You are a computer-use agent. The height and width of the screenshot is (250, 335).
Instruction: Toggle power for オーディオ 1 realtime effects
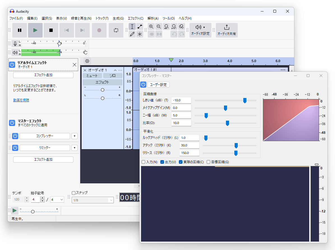pyautogui.click(x=12, y=65)
